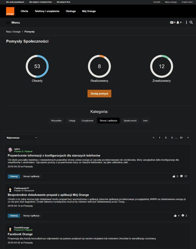Open the hamburger Menu icon

coord(8,22)
